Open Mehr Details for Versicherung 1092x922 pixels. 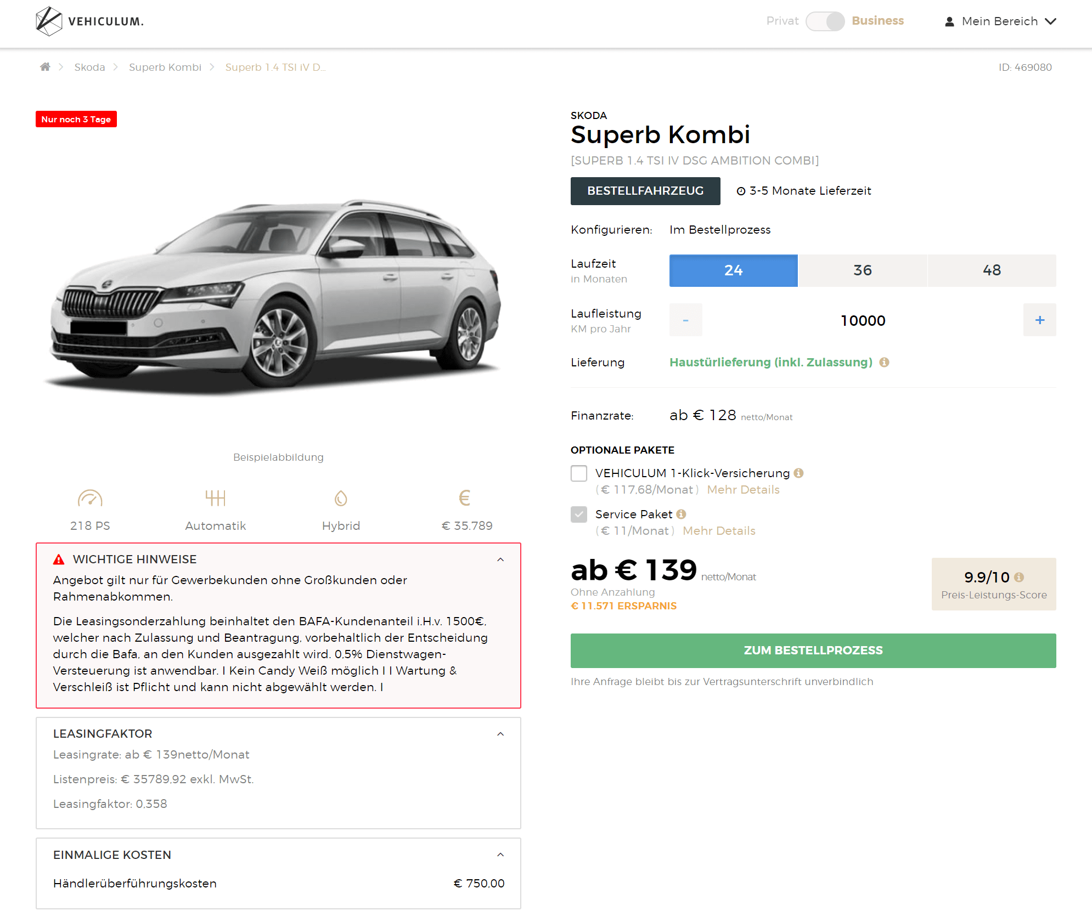[x=743, y=490]
